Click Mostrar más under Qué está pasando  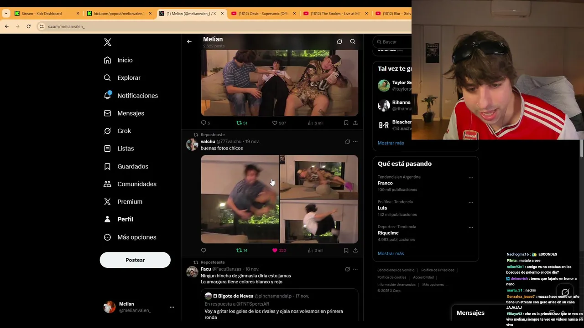tap(391, 253)
